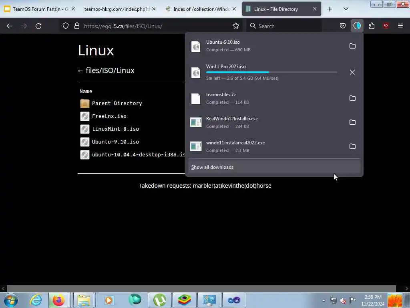Click the horizontal scrollbar at page bottom
The image size is (410, 308).
(x=201, y=288)
